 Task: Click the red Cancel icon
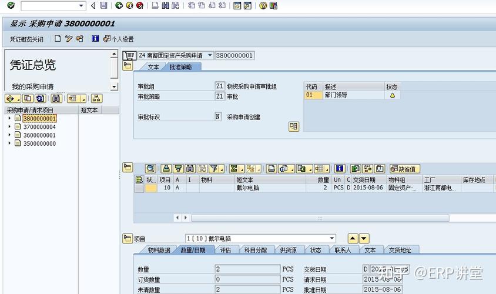(139, 5)
